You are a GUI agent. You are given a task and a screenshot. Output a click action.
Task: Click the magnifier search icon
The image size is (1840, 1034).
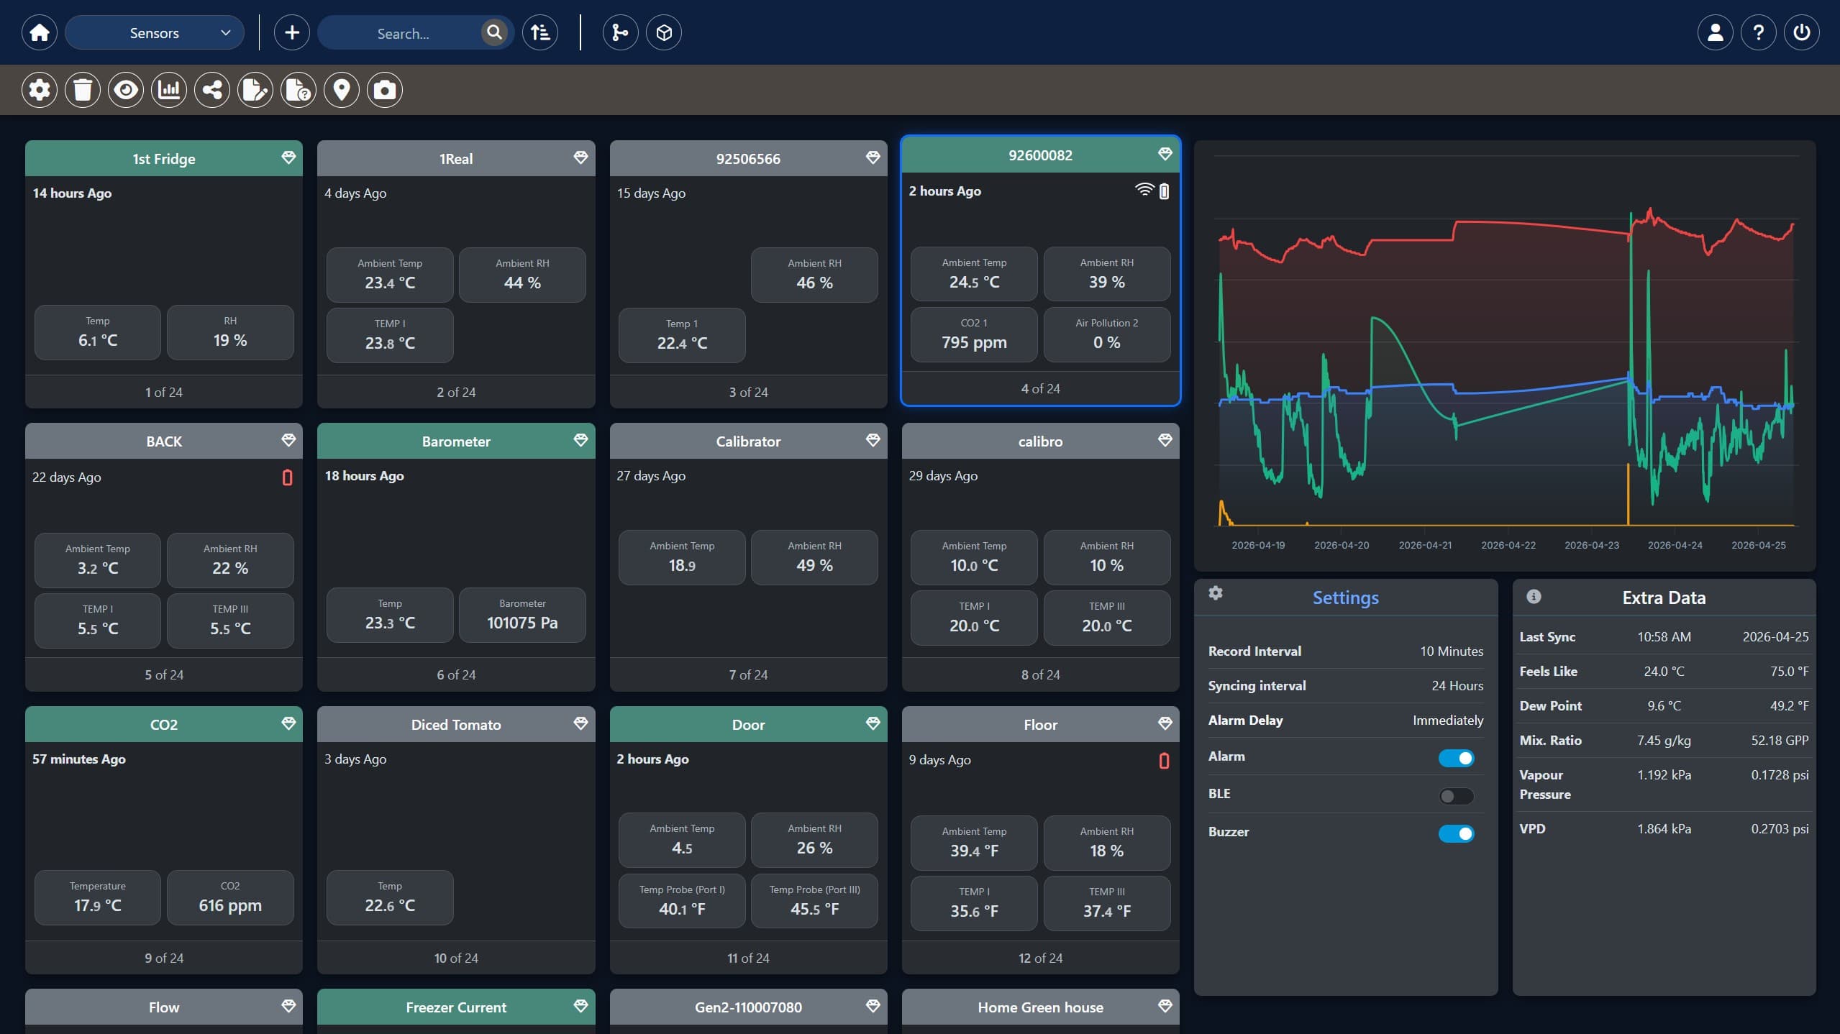coord(494,32)
